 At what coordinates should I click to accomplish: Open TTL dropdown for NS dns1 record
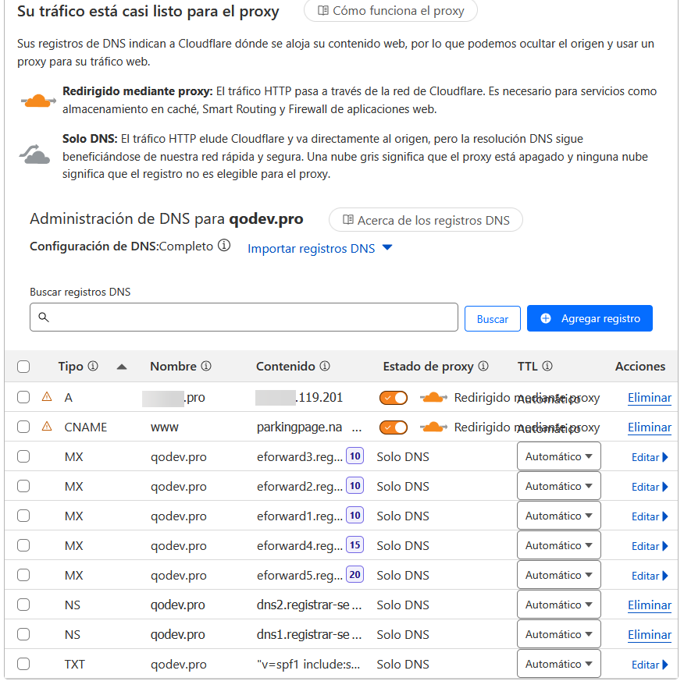coord(559,634)
